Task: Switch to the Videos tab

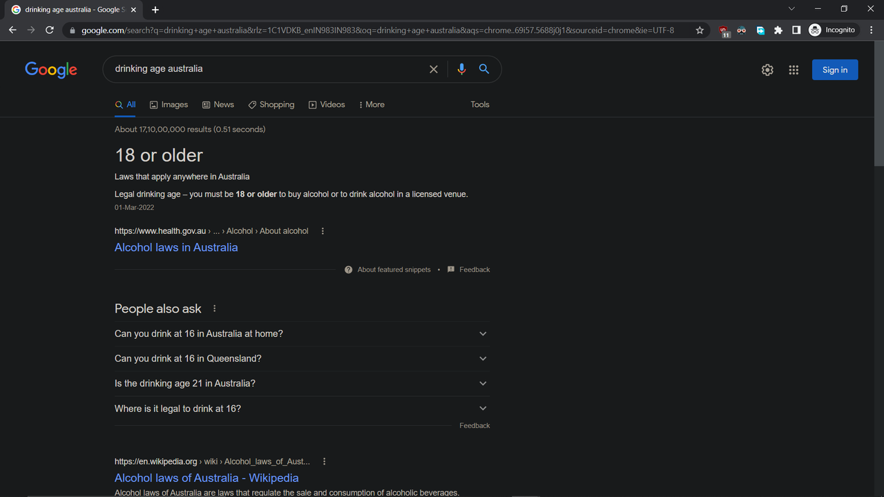Action: (327, 105)
